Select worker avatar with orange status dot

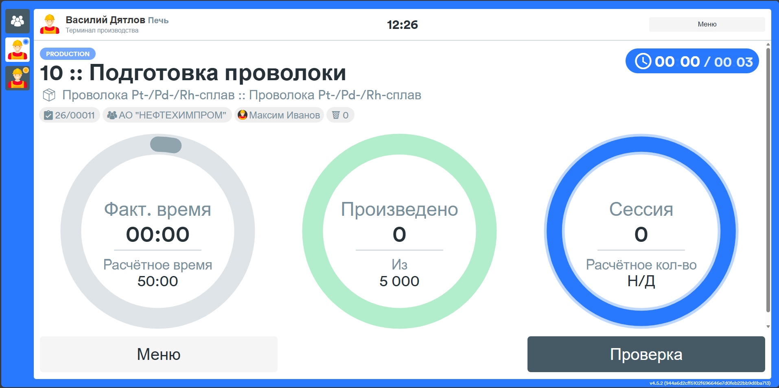[x=18, y=78]
